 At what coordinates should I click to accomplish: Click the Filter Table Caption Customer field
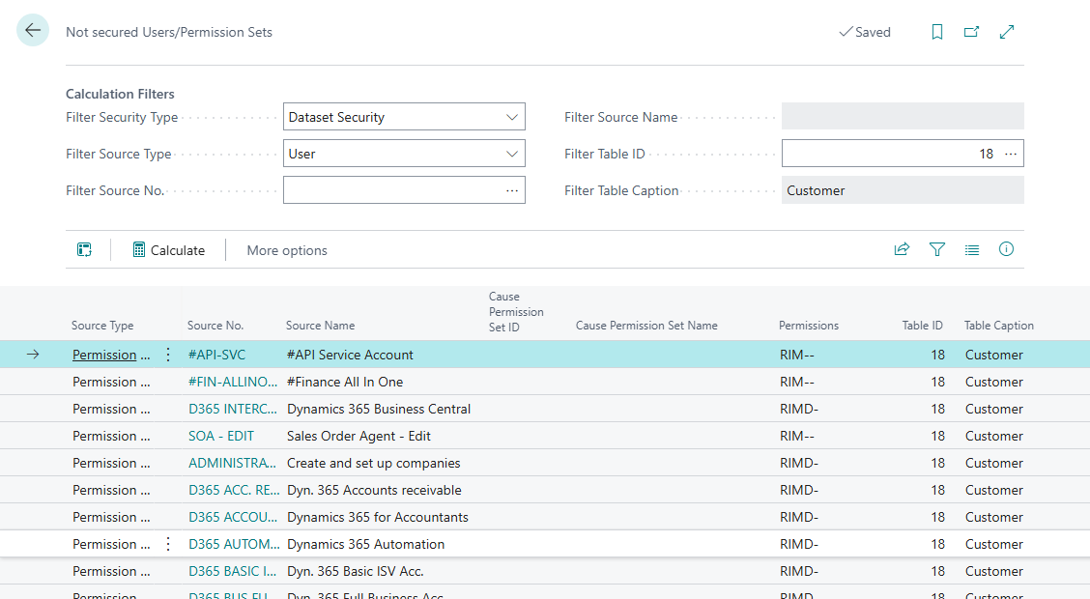coord(903,190)
